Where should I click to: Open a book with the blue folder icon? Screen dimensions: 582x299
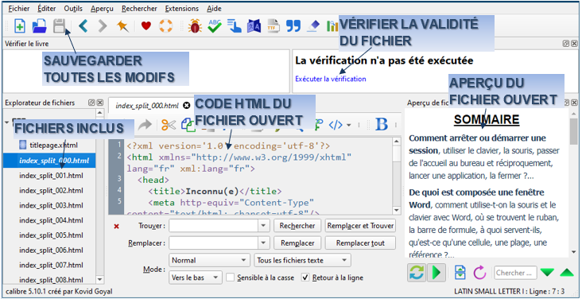pos(39,26)
